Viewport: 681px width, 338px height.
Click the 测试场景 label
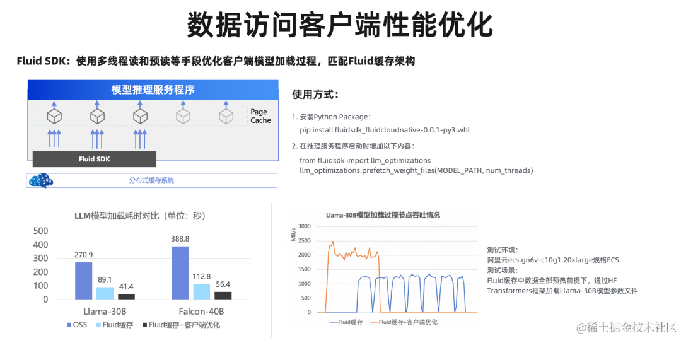503,271
